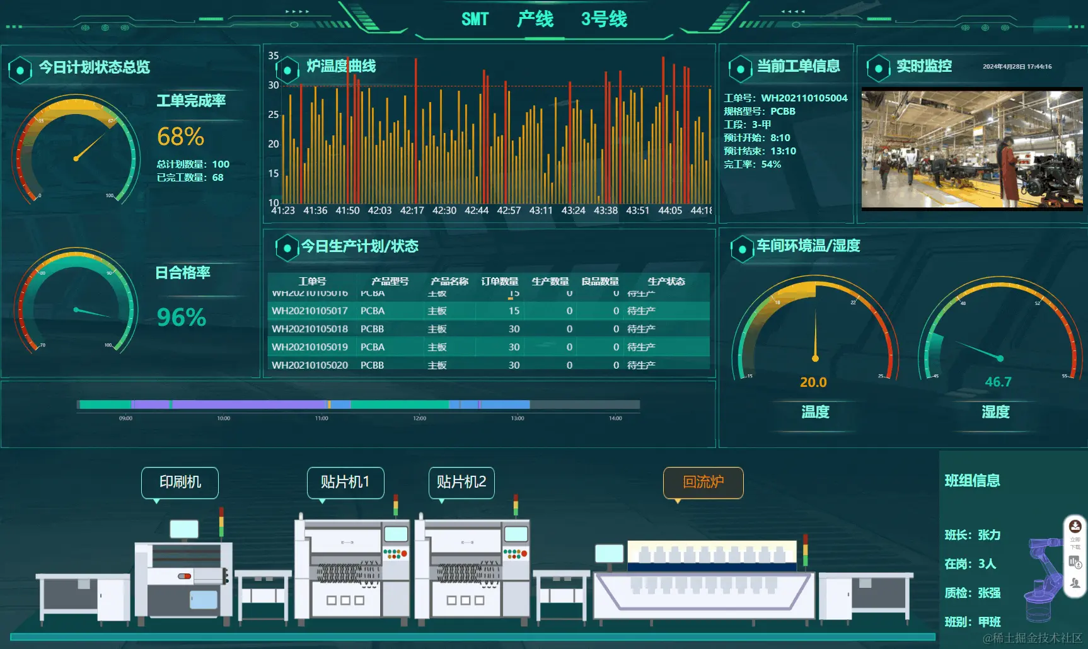Click the hexagon icon beside 今日生产计划/状态
1088x649 pixels.
click(x=287, y=248)
